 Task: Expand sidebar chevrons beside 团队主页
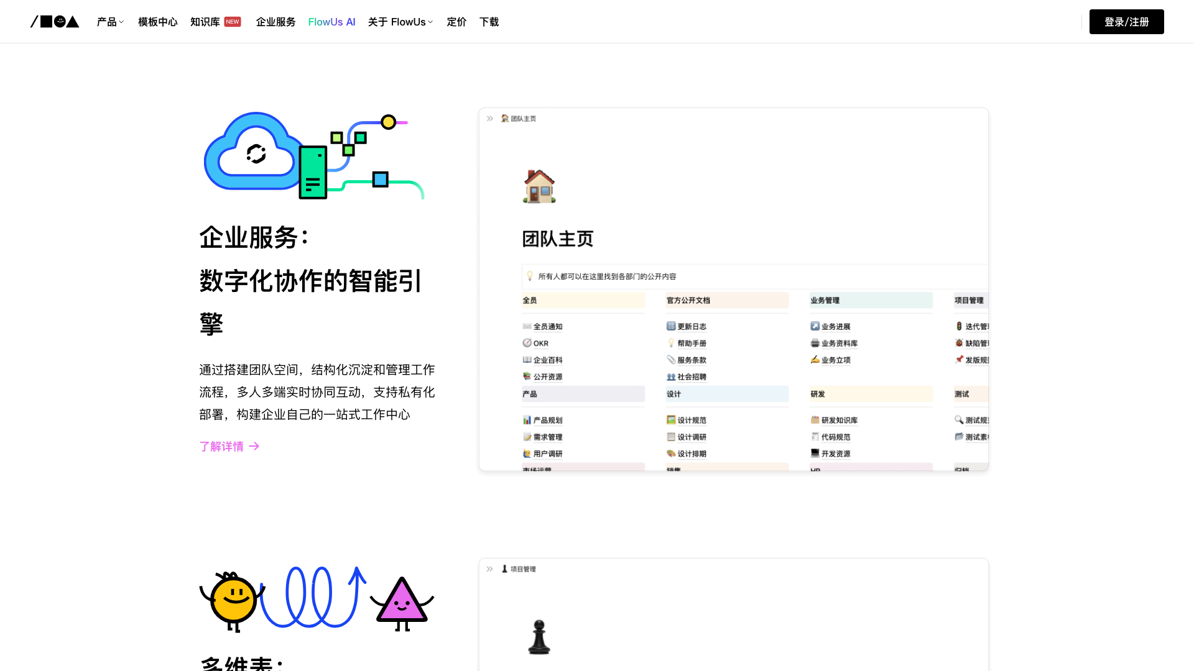tap(490, 118)
